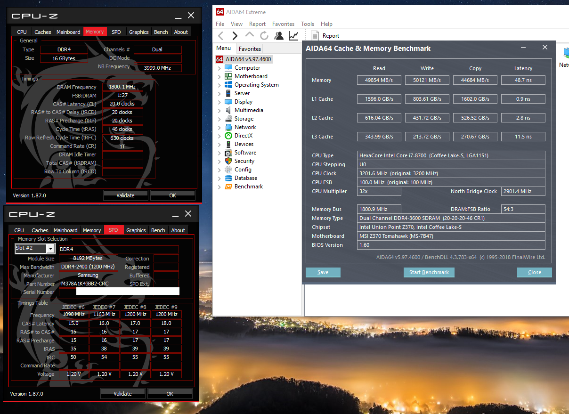This screenshot has height=414, width=569.
Task: Open the Tools menu in AIDA64
Action: coord(308,24)
